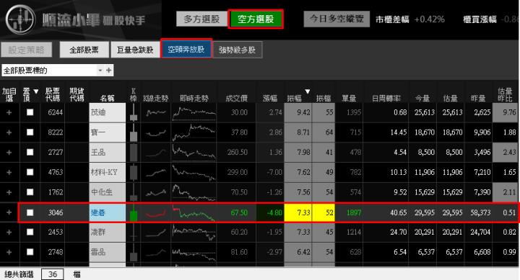Add stock 8222 to watchlist with plus
This screenshot has width=520, height=280.
point(9,132)
